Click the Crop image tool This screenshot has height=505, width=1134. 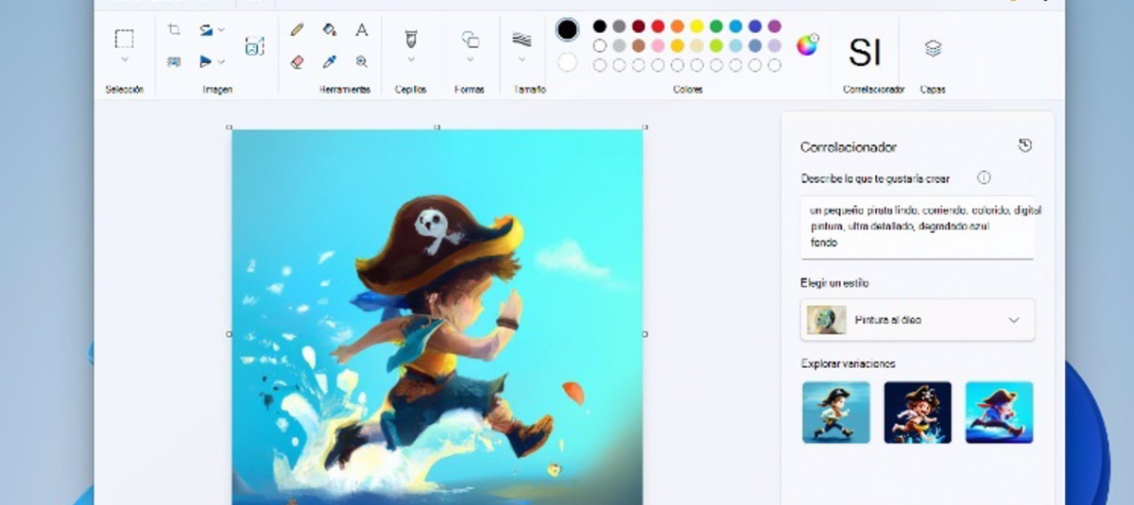pyautogui.click(x=174, y=30)
